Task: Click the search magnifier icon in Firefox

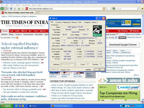Action: click(138, 9)
